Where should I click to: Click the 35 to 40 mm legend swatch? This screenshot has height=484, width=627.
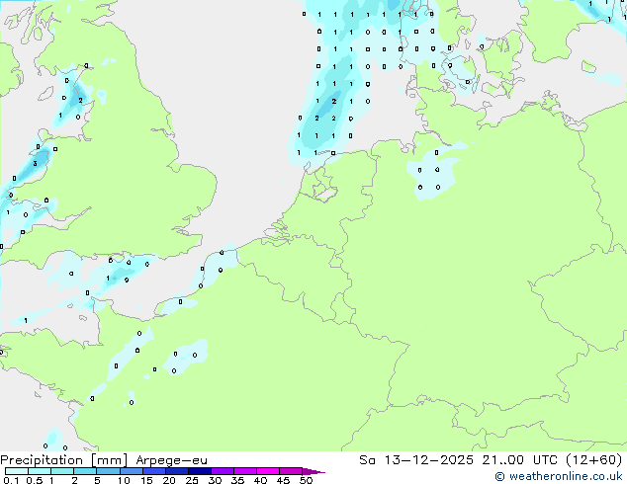(244, 471)
